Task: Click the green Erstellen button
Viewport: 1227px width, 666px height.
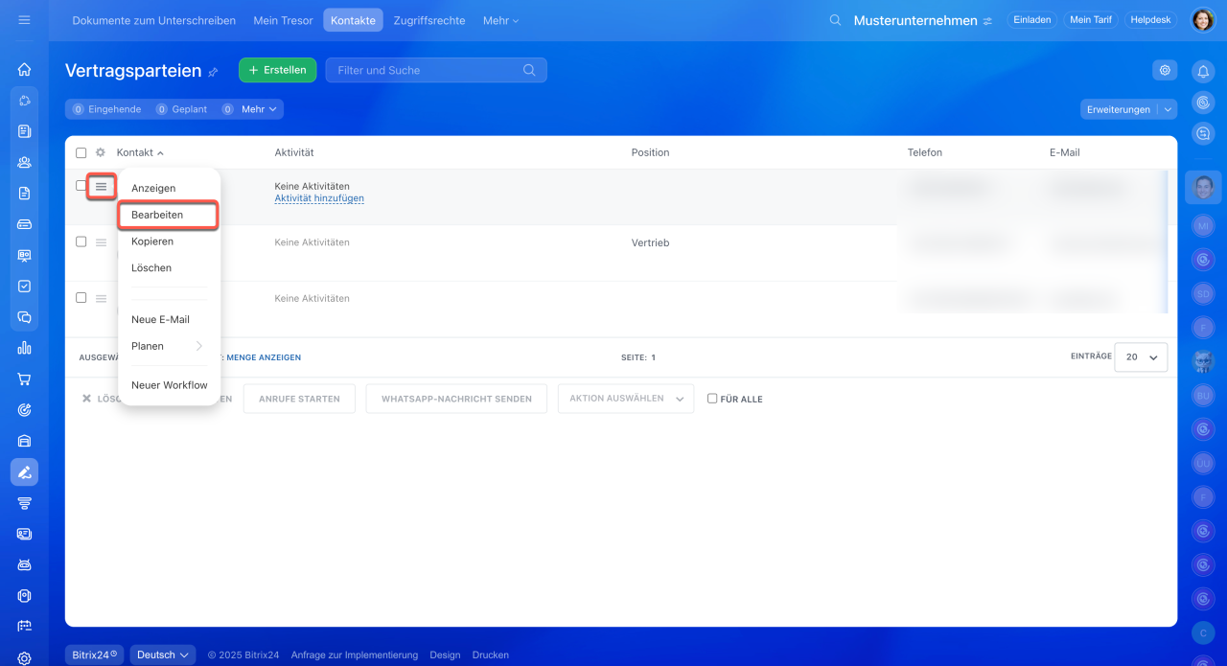Action: click(x=277, y=70)
